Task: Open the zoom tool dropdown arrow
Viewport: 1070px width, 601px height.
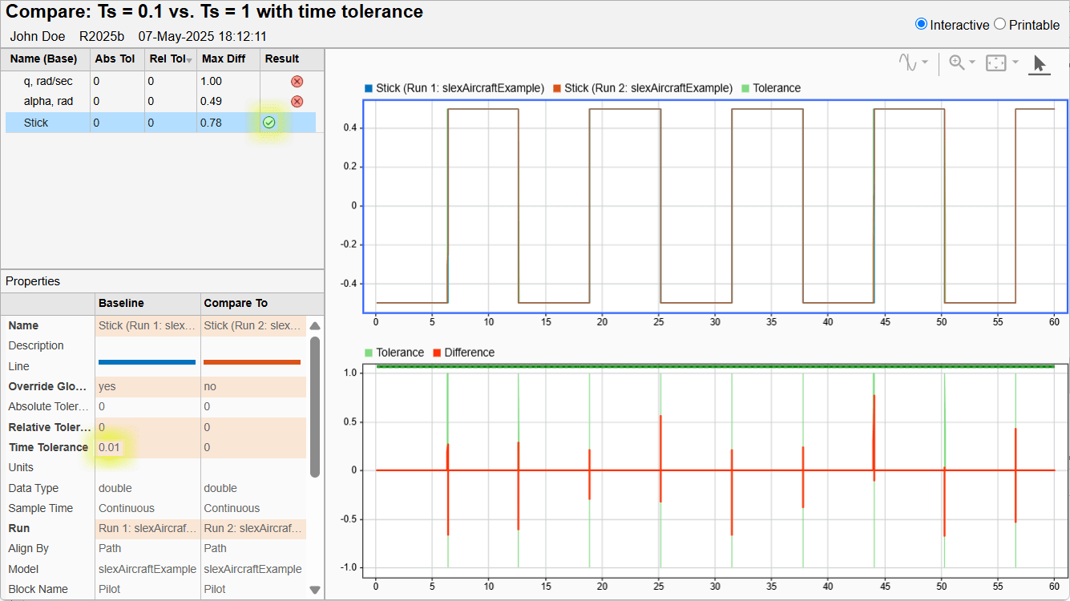Action: point(972,63)
